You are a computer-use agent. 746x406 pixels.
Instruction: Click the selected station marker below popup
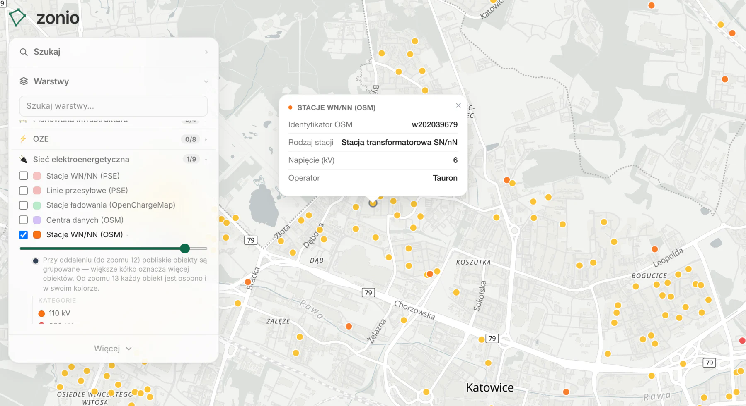click(373, 203)
